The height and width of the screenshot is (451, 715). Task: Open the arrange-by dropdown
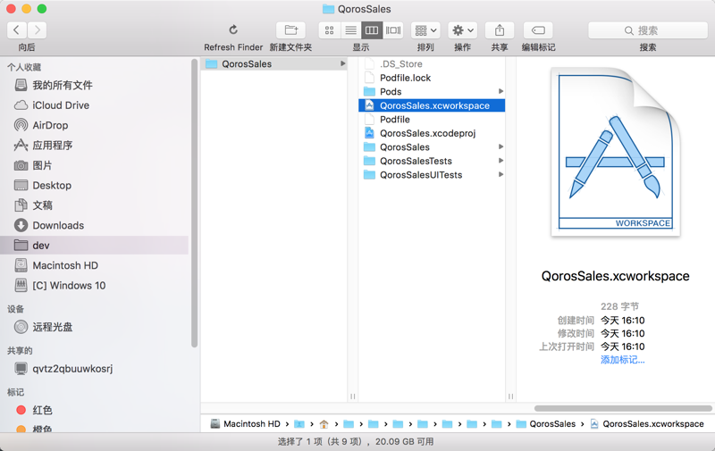coord(425,30)
